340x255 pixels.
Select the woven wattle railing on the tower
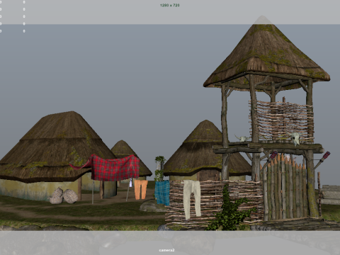click(281, 121)
